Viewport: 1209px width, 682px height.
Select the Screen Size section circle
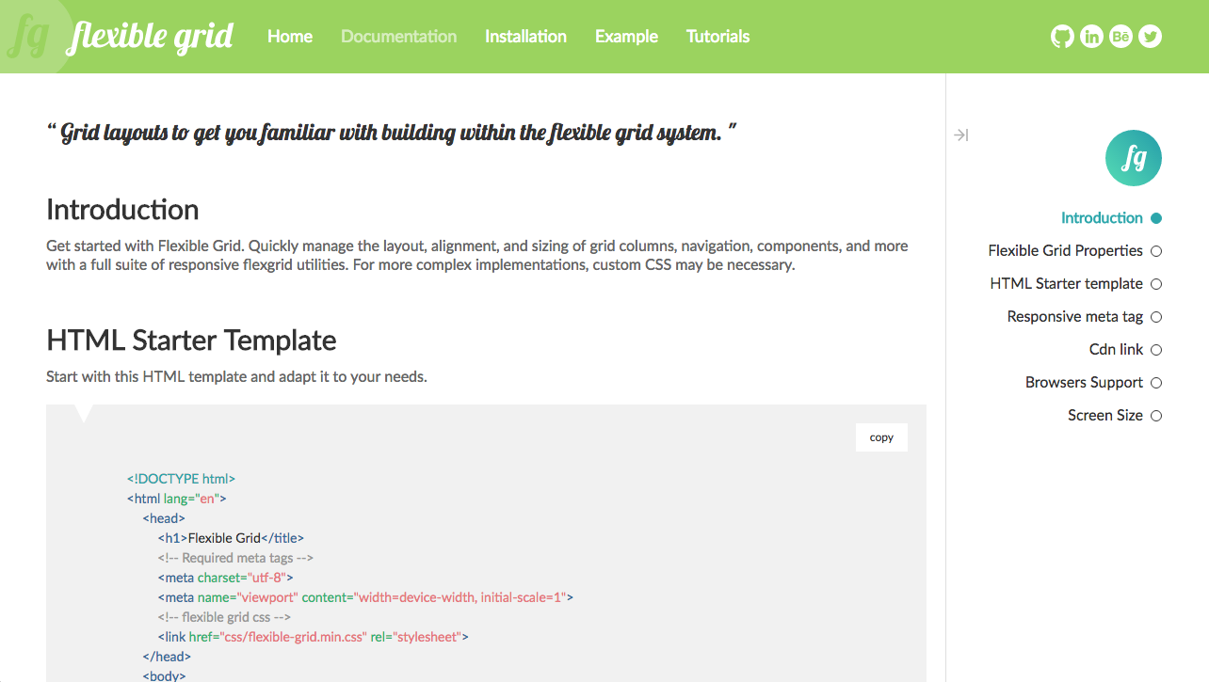[x=1156, y=415]
